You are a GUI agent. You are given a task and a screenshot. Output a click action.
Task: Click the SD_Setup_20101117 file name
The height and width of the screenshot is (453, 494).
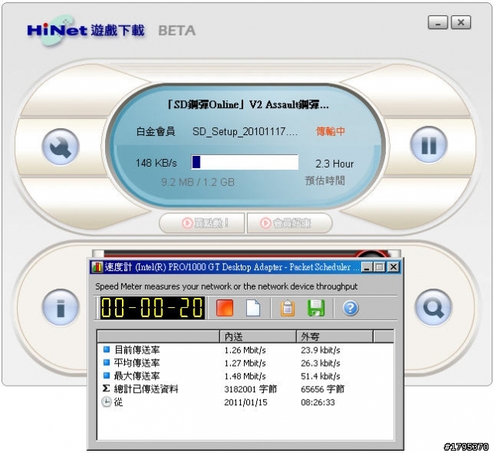click(245, 131)
